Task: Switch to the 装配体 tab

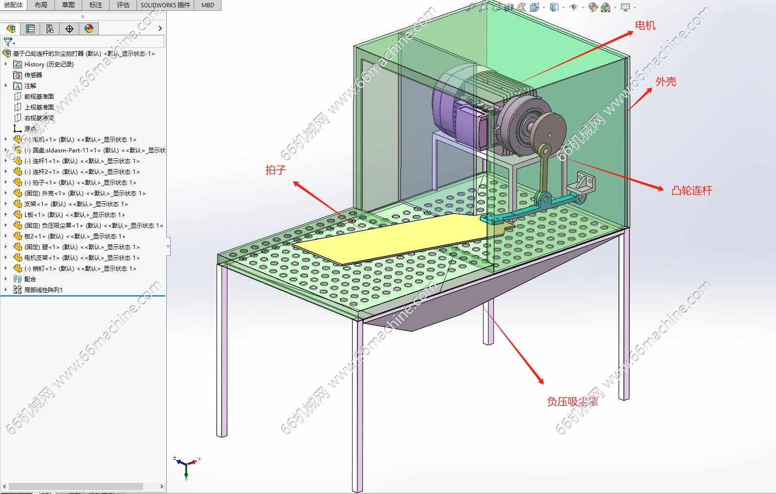Action: tap(13, 5)
